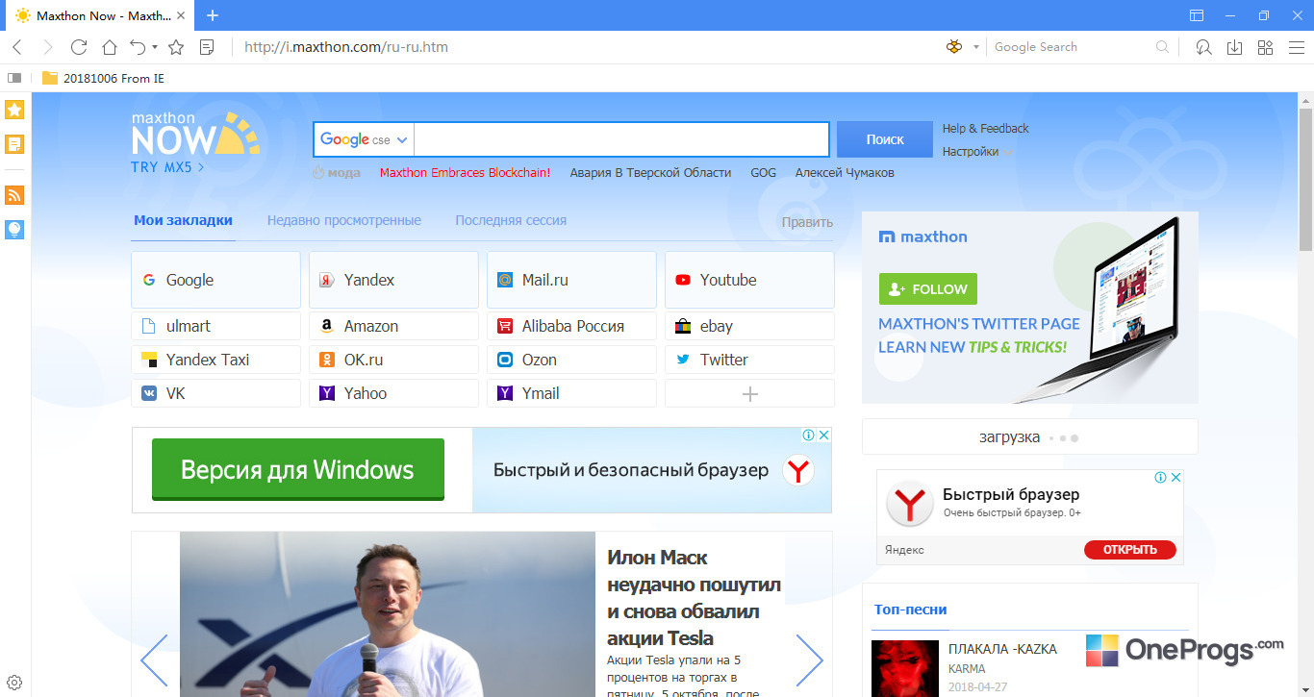Click the Версия для Windows green button

[x=298, y=469]
